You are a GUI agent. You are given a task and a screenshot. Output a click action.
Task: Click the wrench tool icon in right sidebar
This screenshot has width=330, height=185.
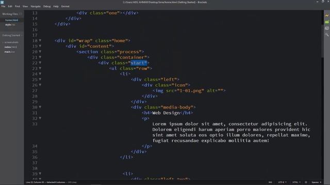tap(326, 34)
